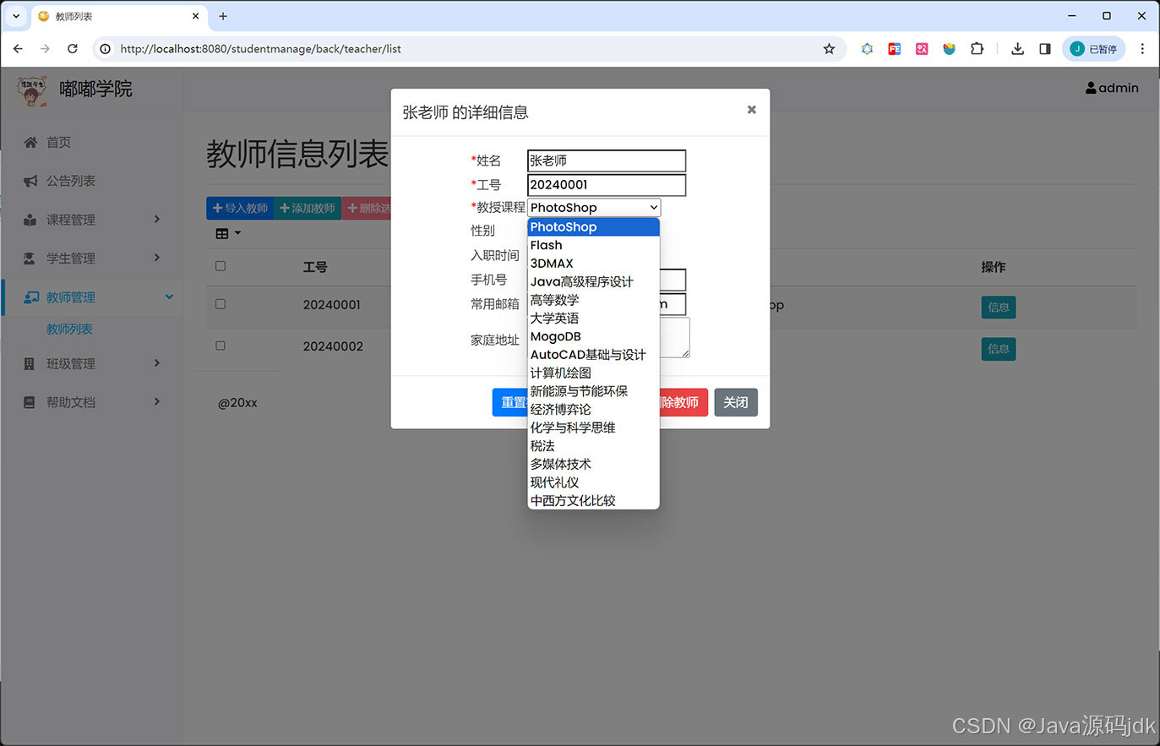Click the browser forward arrow
This screenshot has width=1160, height=746.
coord(45,49)
